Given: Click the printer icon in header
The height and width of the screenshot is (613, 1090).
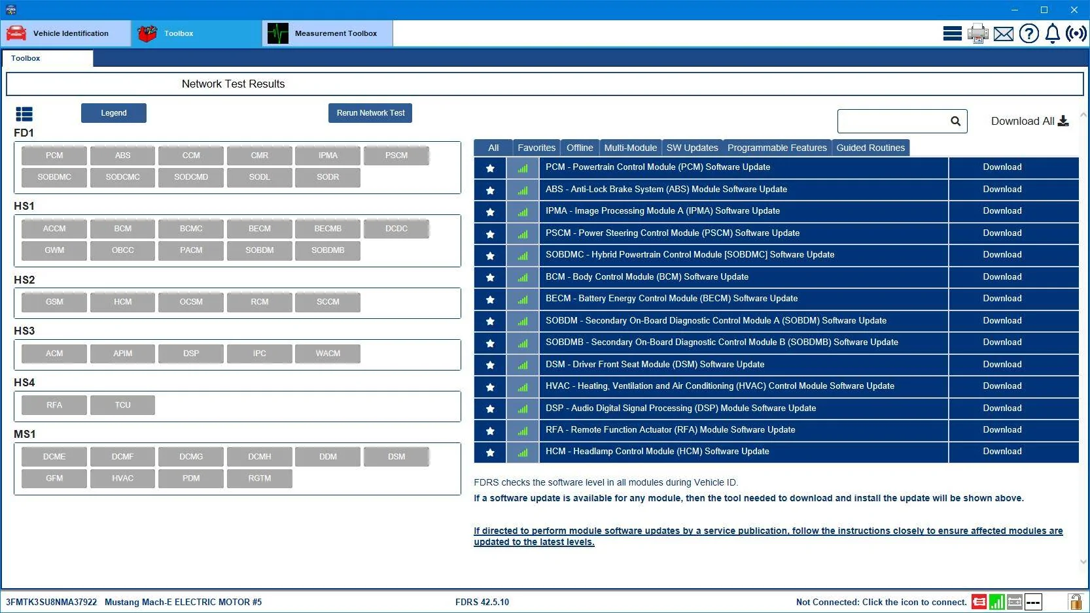Looking at the screenshot, I should (977, 33).
